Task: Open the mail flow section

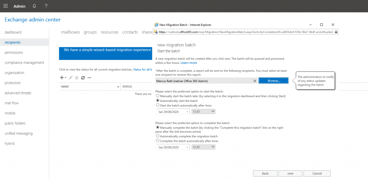Action: pyautogui.click(x=11, y=103)
